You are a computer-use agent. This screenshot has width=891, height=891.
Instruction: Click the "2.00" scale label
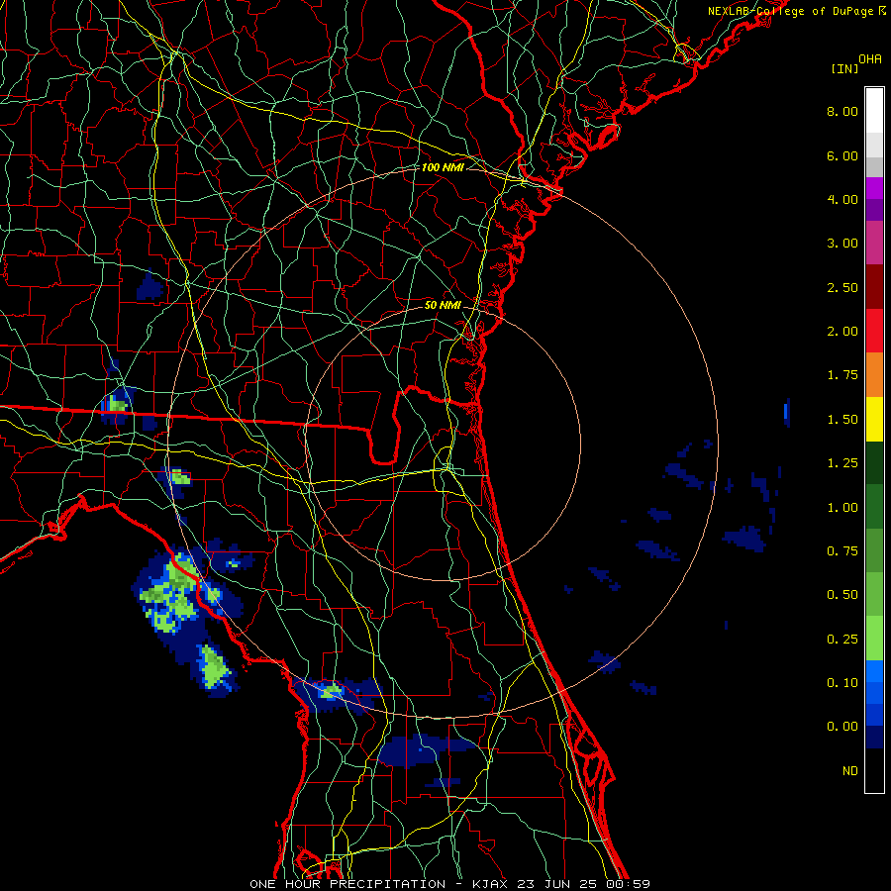[842, 332]
